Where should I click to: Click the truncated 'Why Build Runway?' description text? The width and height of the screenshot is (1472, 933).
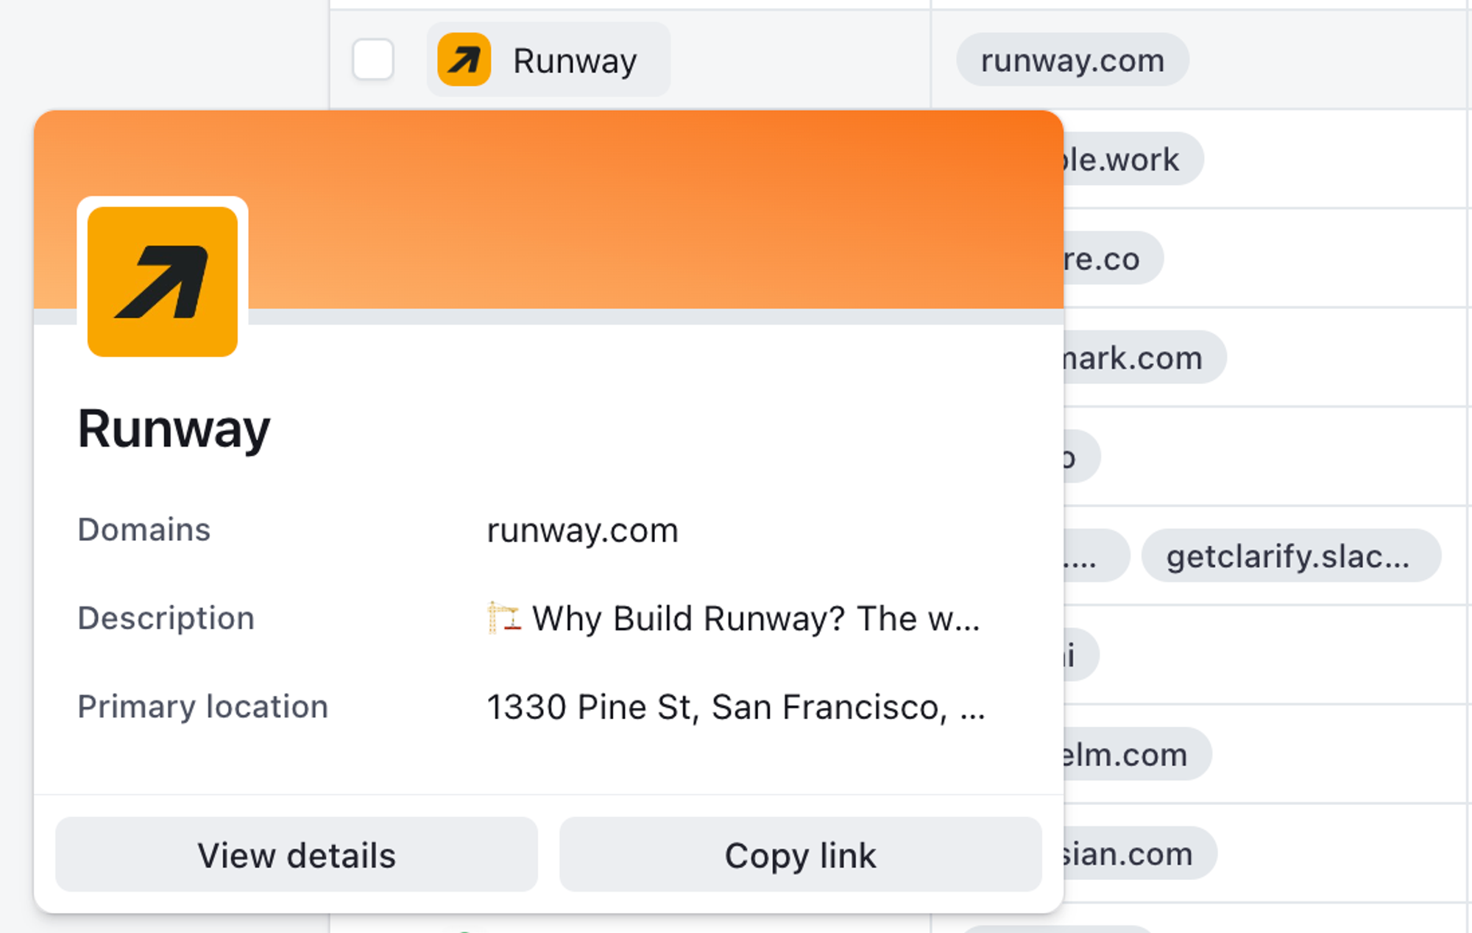tap(755, 619)
